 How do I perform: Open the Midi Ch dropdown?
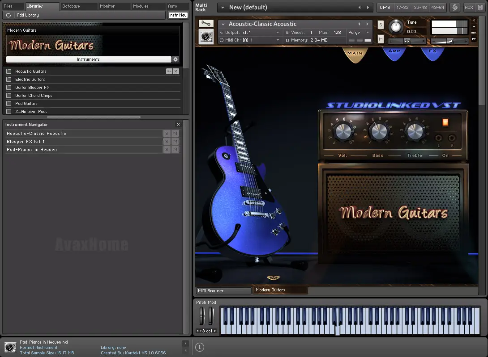278,40
